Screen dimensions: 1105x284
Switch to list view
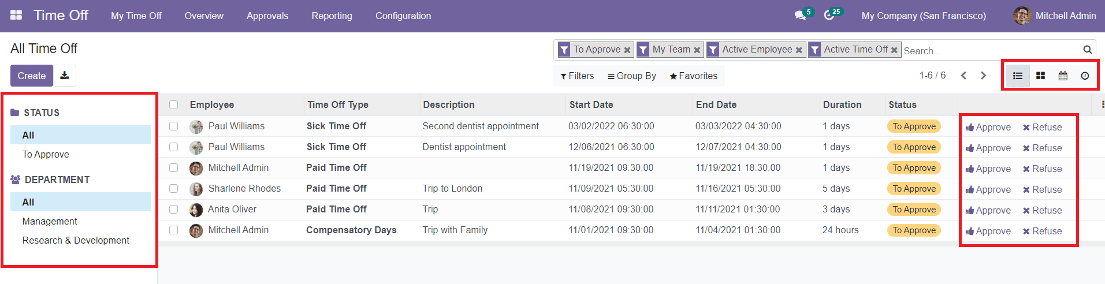[x=1018, y=76]
